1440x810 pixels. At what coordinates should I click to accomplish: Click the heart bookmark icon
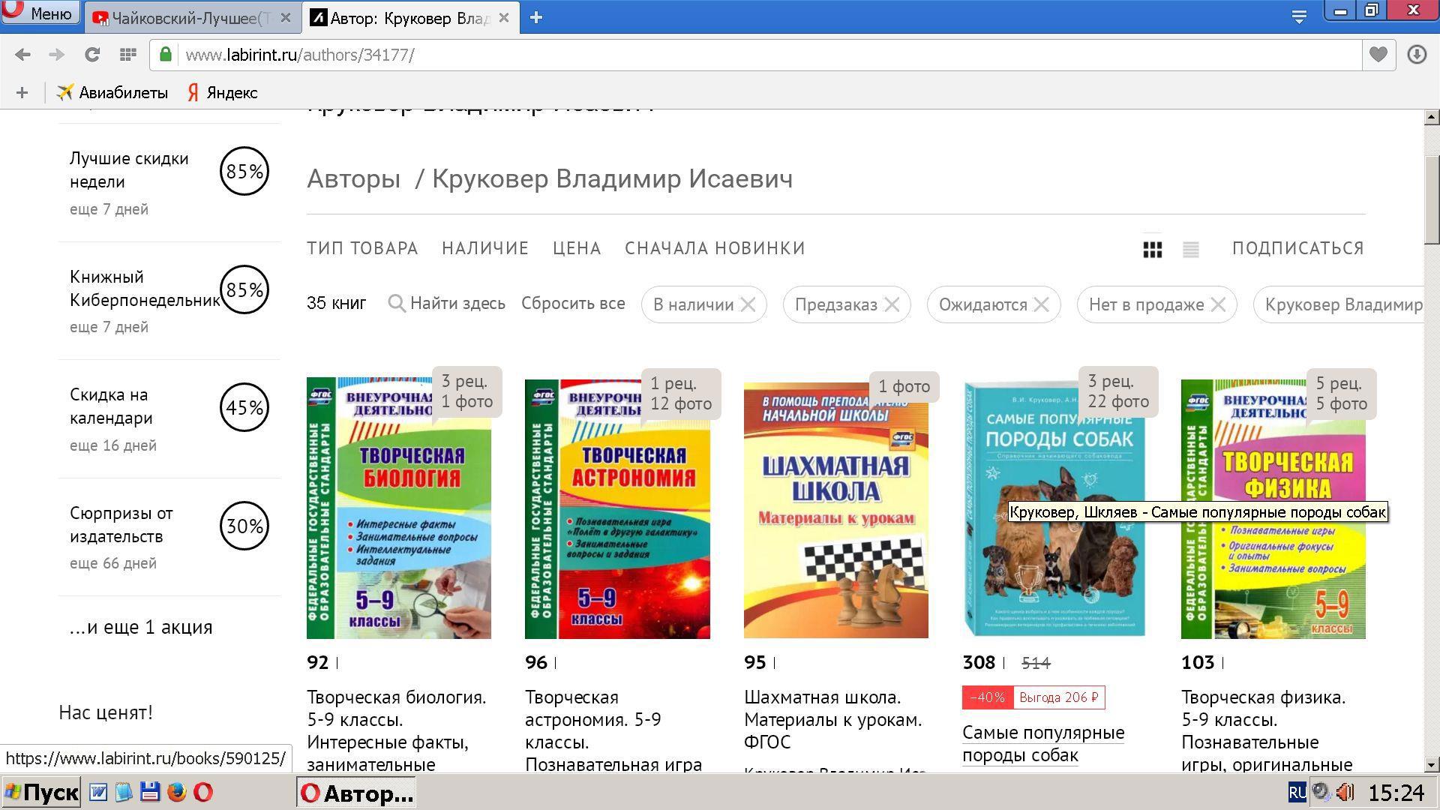point(1378,55)
